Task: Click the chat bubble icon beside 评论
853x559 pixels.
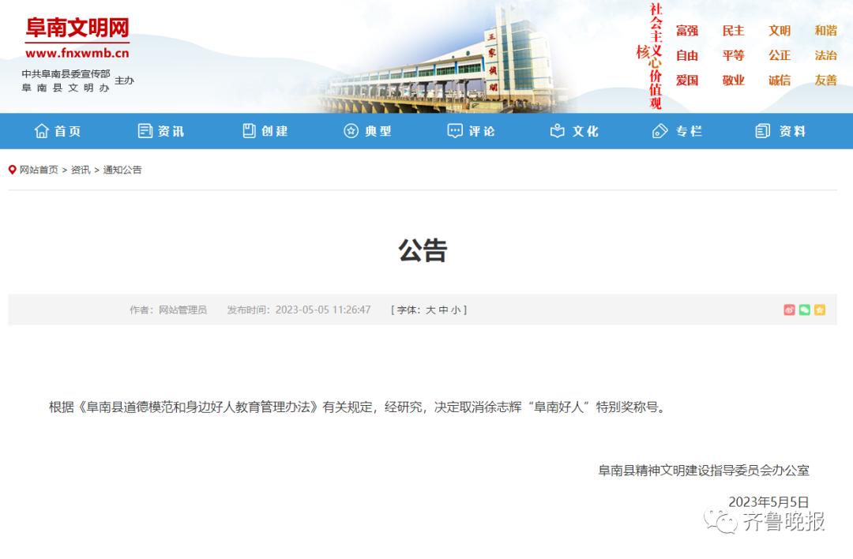Action: pyautogui.click(x=455, y=131)
